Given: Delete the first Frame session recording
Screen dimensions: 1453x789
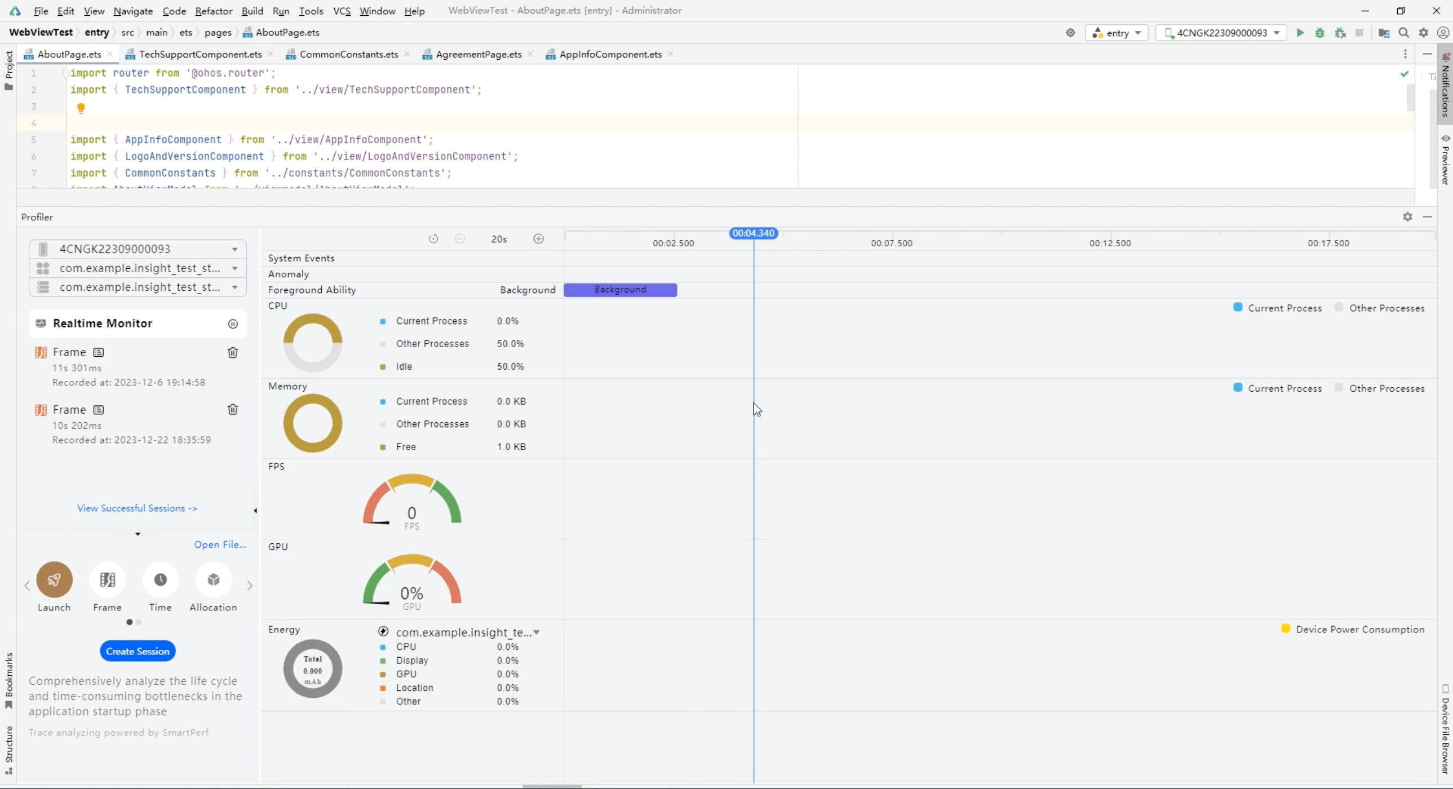Looking at the screenshot, I should coord(232,352).
